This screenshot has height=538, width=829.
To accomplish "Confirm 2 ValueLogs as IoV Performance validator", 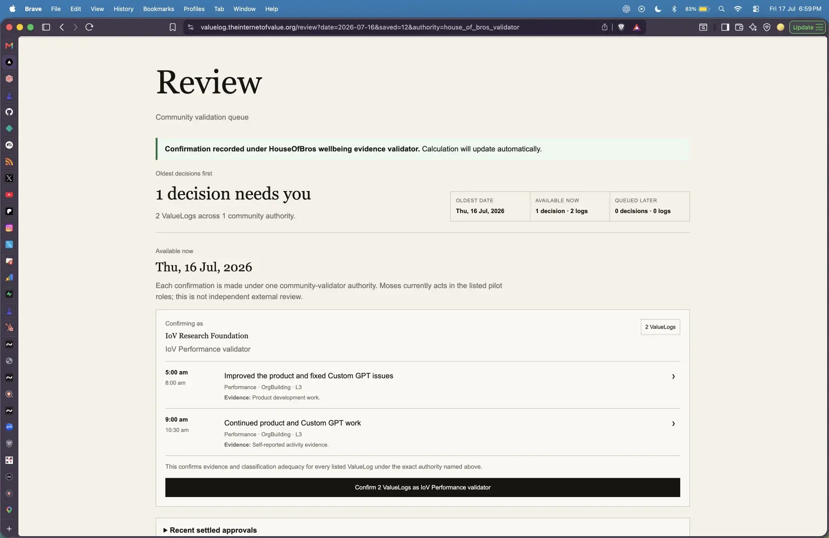I will (422, 487).
